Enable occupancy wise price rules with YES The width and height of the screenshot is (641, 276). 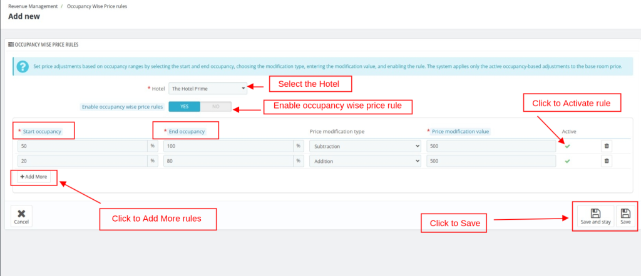coord(184,107)
